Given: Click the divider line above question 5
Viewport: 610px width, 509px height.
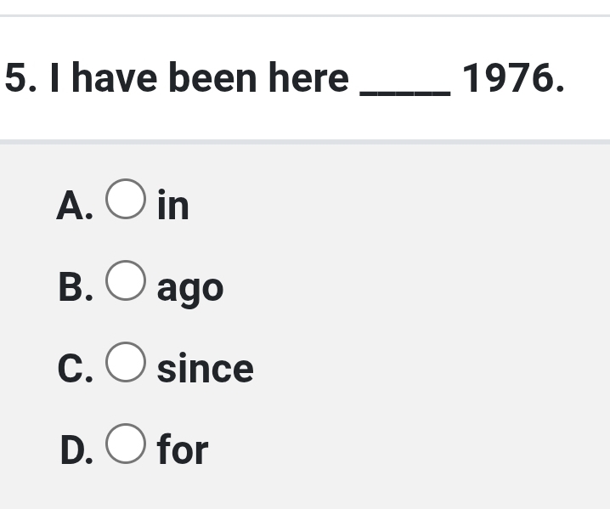Looking at the screenshot, I should click(x=305, y=15).
